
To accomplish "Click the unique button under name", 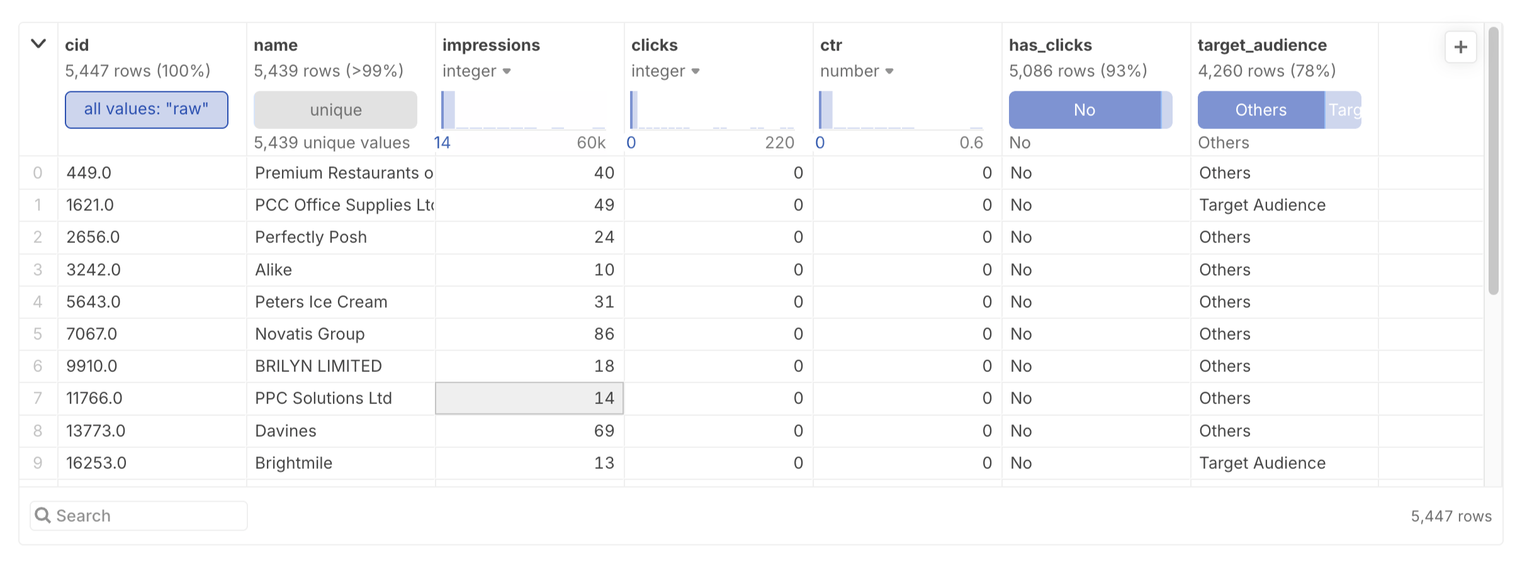I will tap(335, 110).
